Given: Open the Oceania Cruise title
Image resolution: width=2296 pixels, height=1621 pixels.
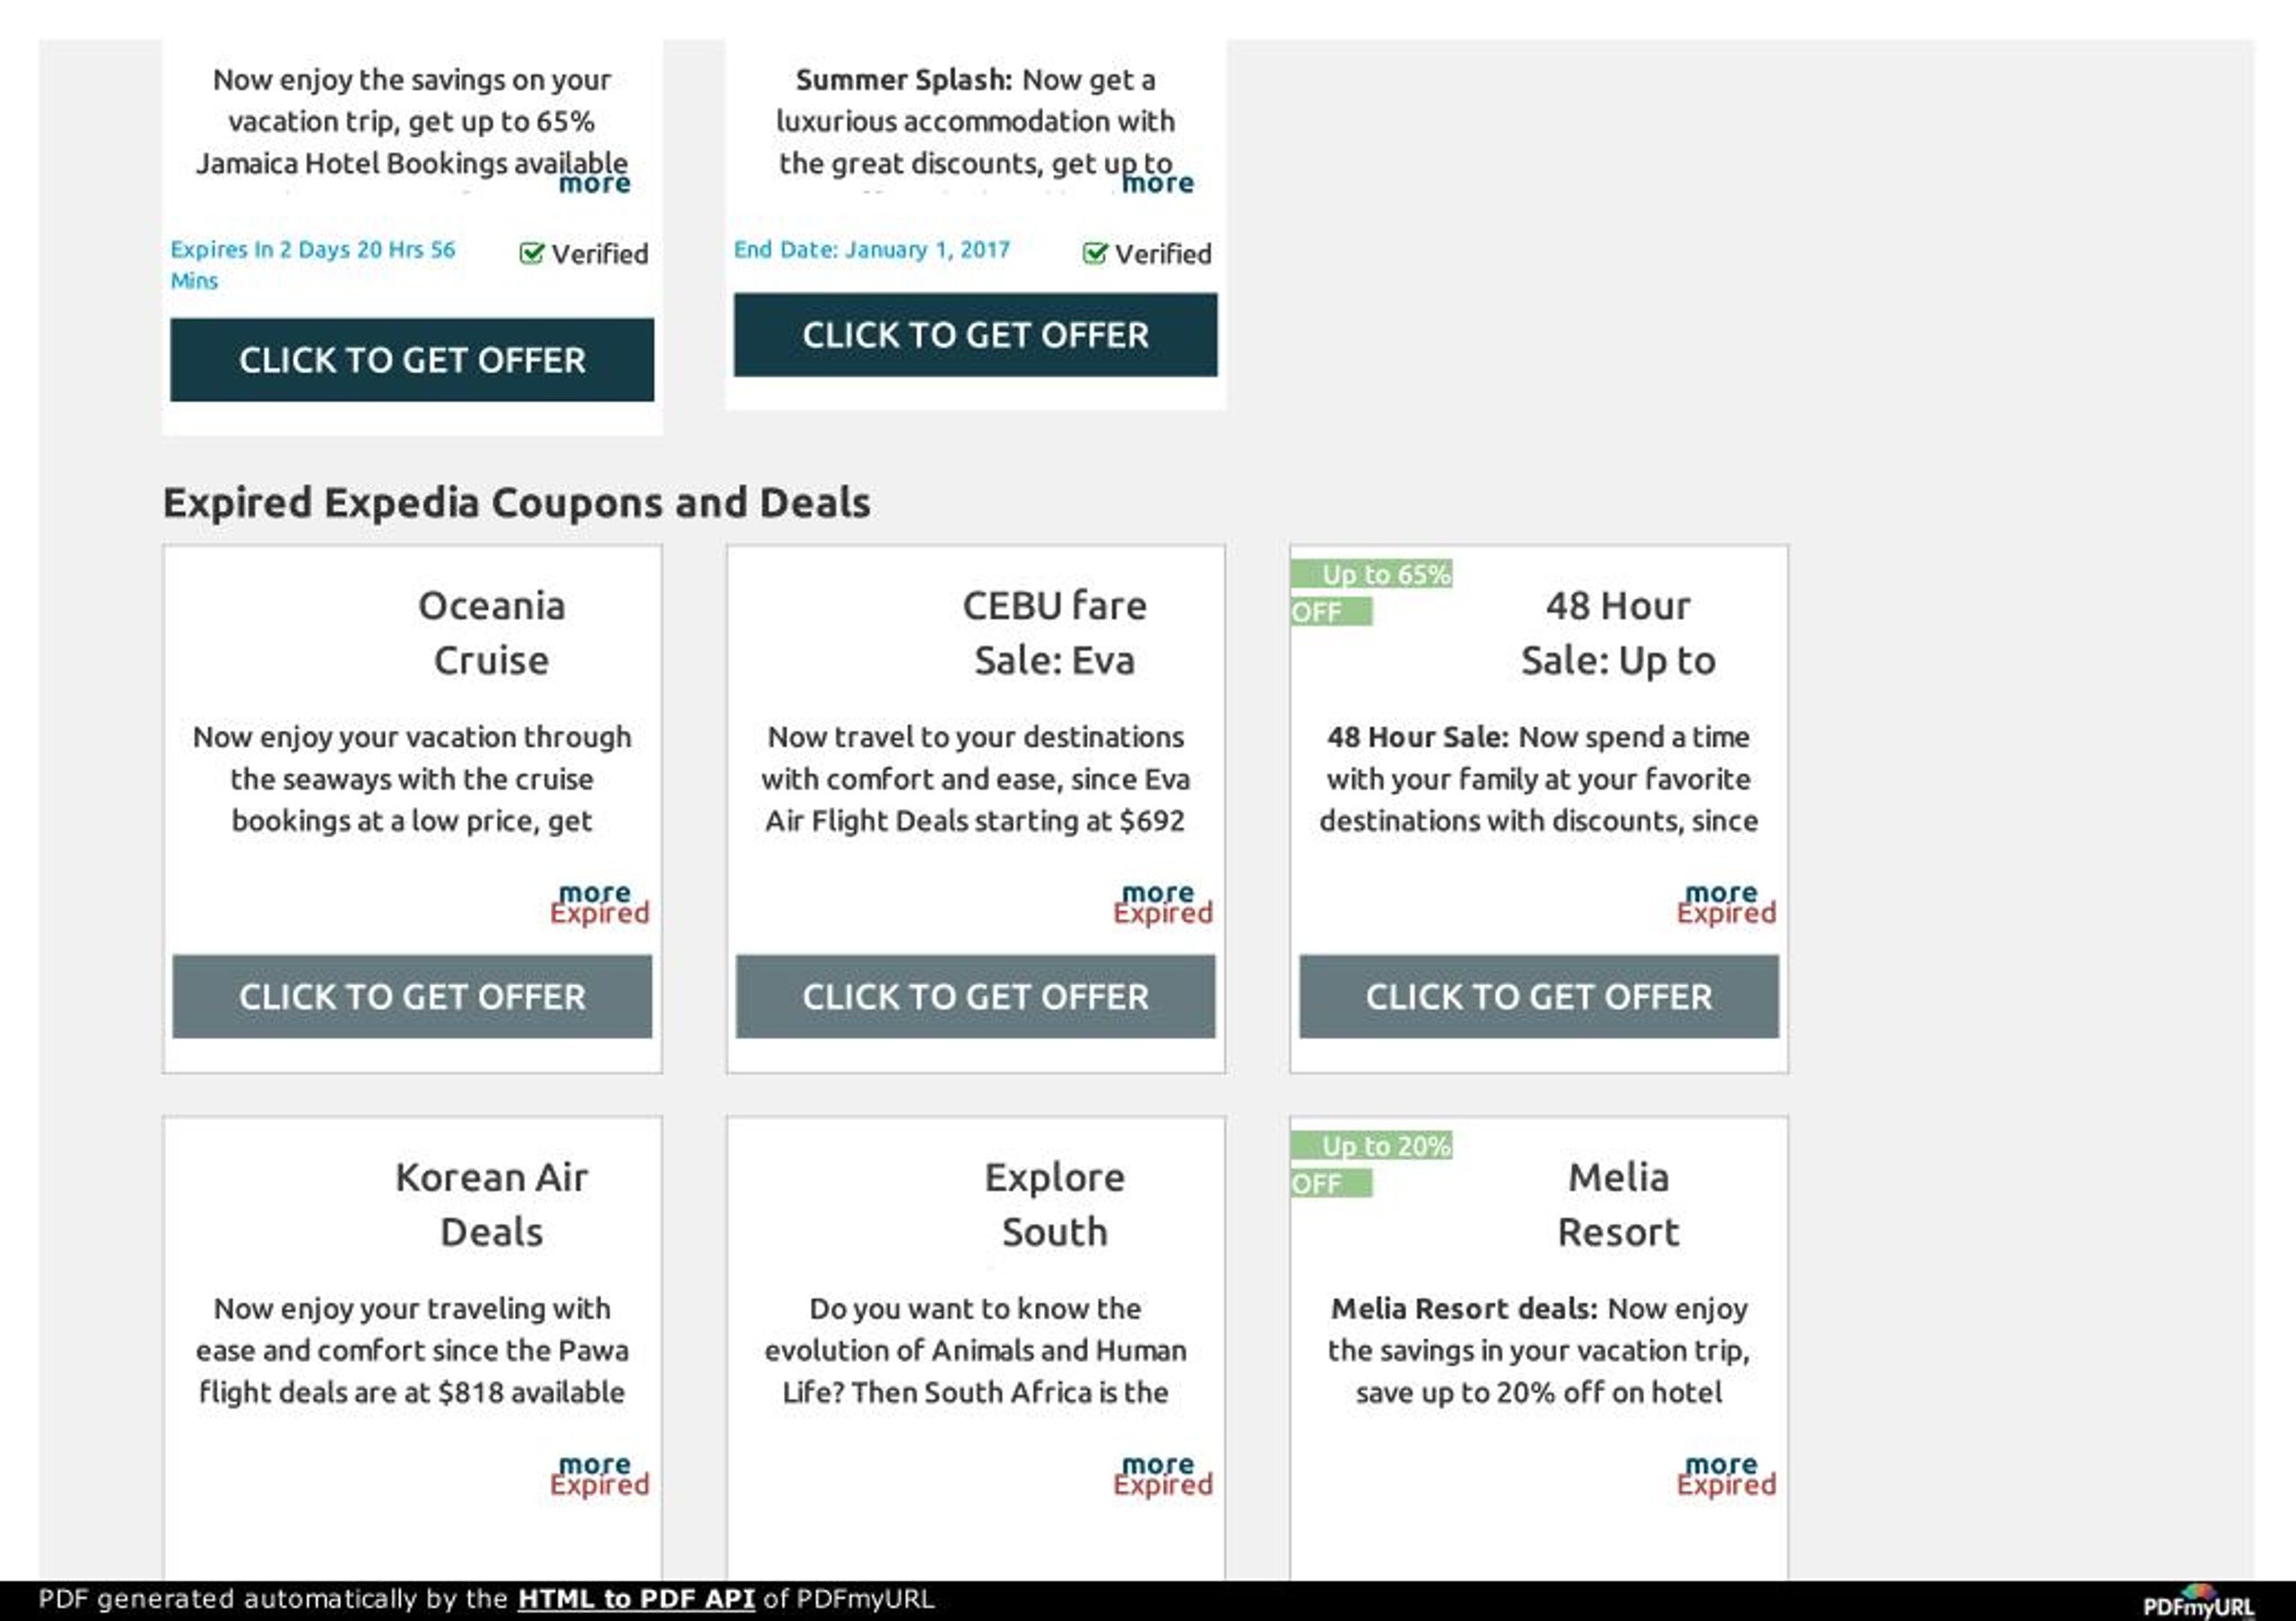Looking at the screenshot, I should 491,633.
